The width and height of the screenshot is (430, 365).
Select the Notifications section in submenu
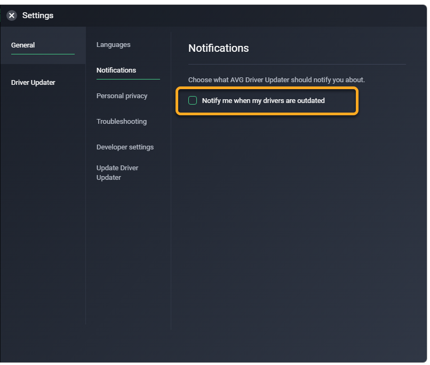click(x=116, y=70)
